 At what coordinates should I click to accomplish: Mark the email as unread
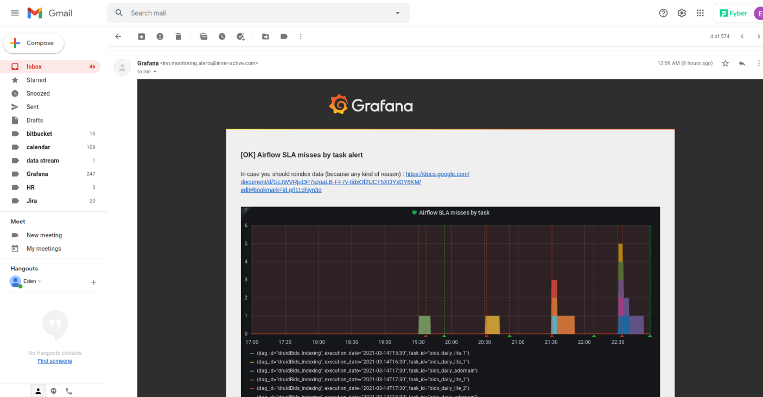pos(204,36)
